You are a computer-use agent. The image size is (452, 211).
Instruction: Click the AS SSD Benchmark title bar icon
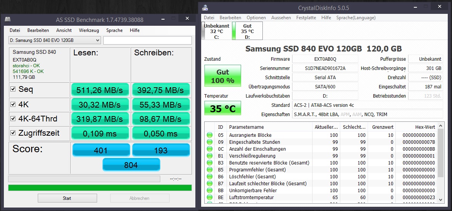pyautogui.click(x=8, y=19)
